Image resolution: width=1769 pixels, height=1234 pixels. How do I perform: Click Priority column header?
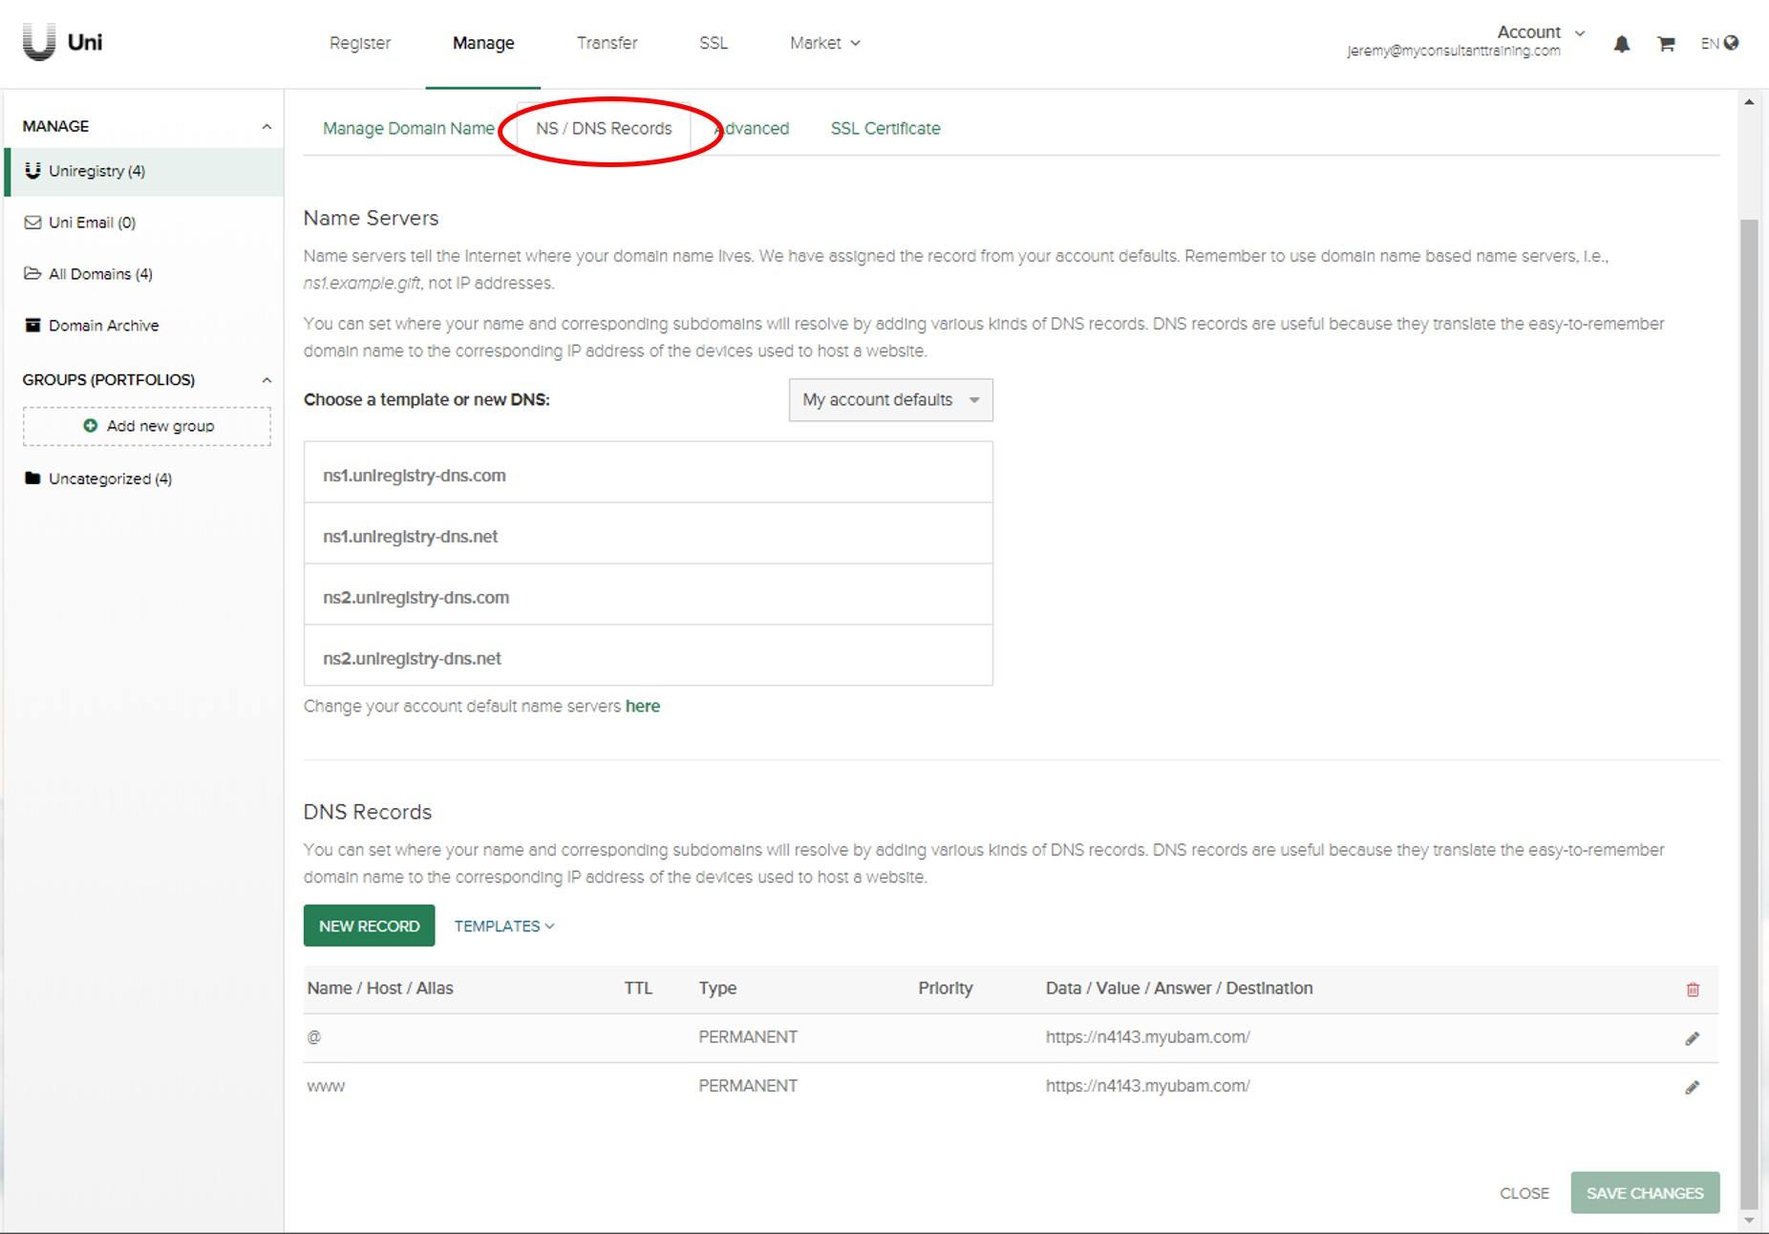coord(946,989)
